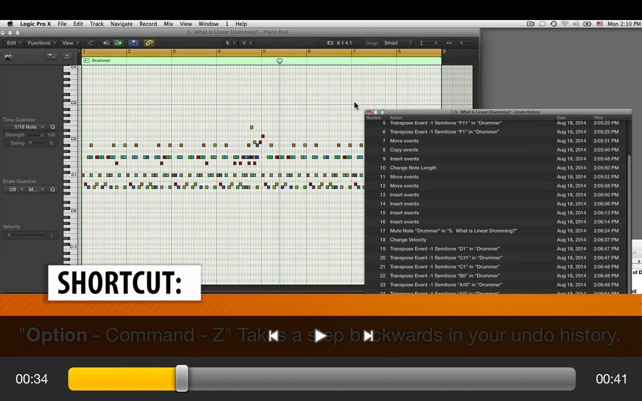642x401 pixels.
Task: Click the Action column header in Undo History
Action: 396,118
